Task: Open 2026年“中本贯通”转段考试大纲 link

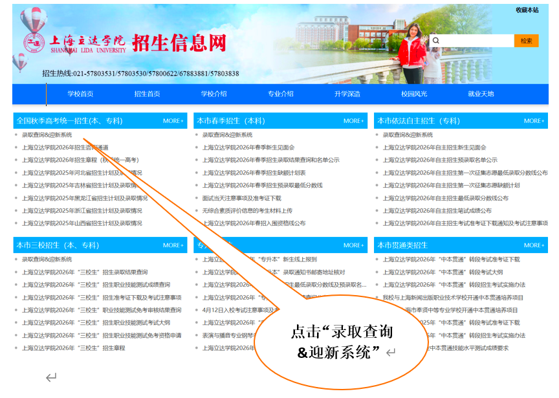Action: coord(443,272)
